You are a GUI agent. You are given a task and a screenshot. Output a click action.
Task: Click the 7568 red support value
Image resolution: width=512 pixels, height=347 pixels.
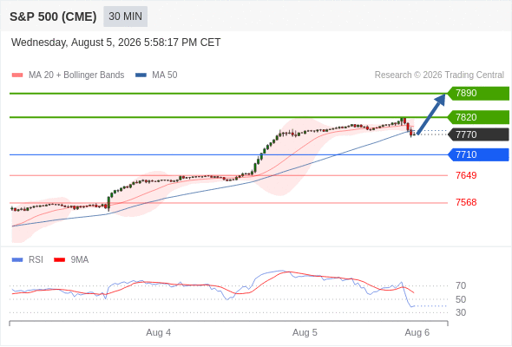(466, 202)
